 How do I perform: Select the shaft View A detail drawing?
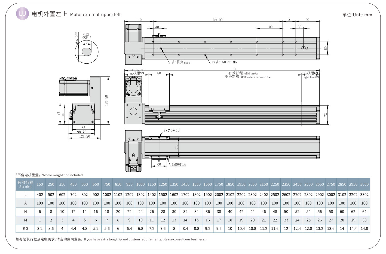tap(87, 51)
